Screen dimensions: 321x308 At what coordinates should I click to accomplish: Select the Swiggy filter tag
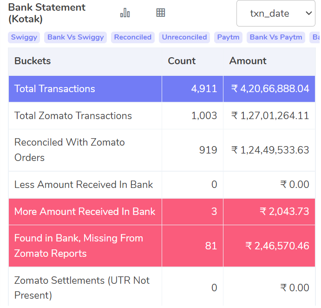tap(24, 37)
